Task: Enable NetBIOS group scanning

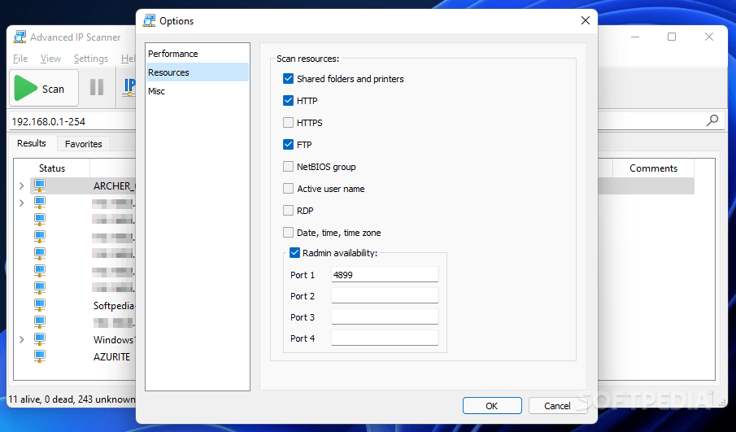Action: 288,167
